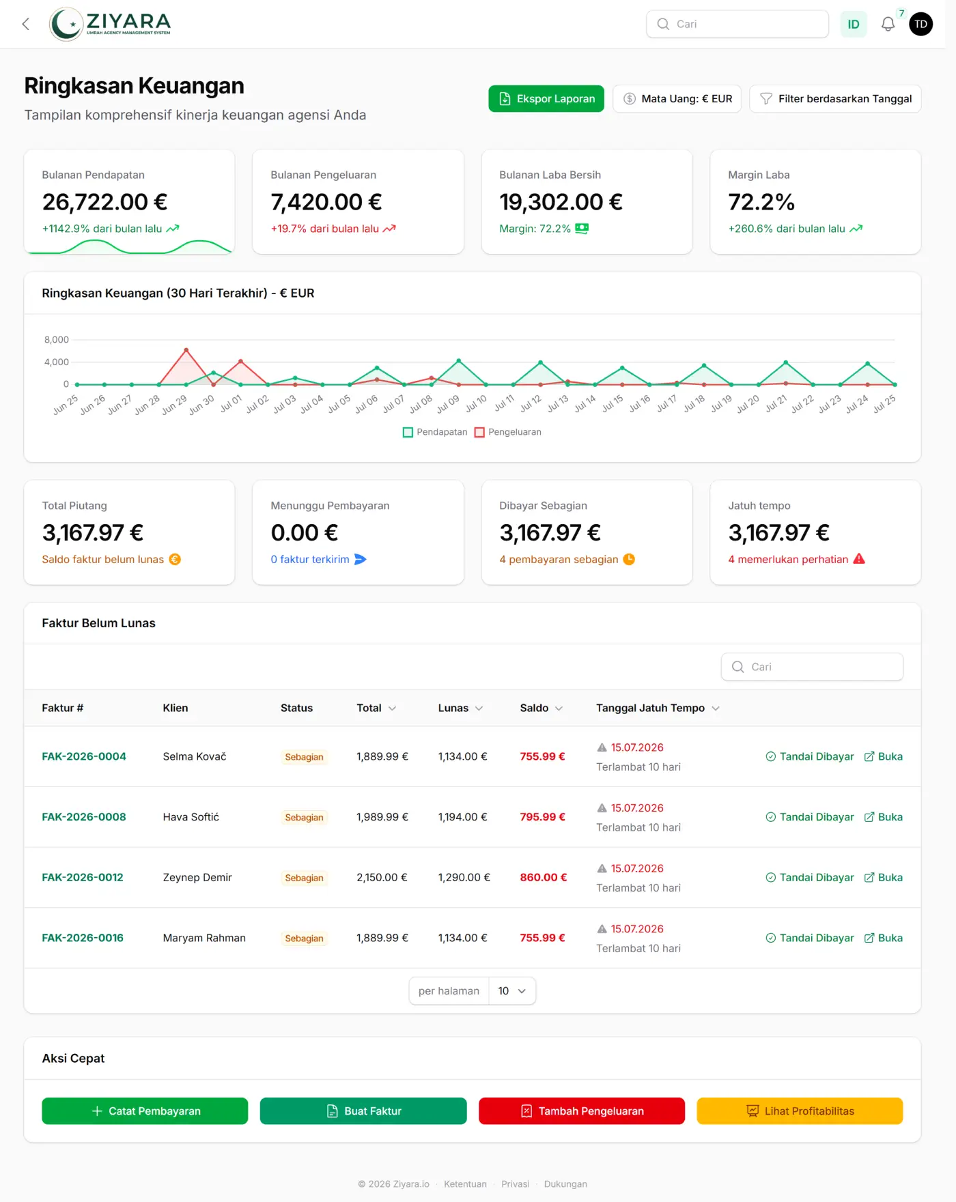Click the clock icon beside 4 pembayaran sebagian

(x=629, y=560)
